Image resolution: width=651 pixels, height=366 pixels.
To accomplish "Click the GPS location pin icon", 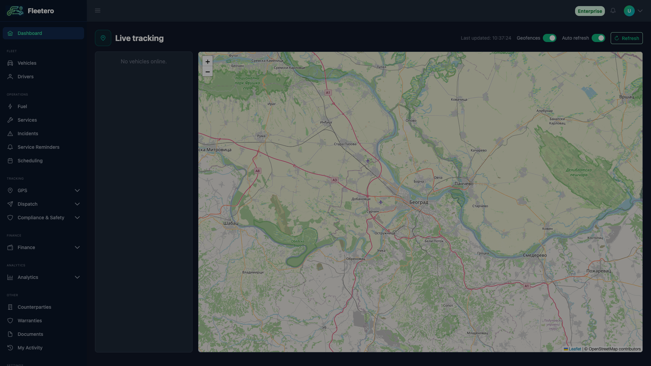I will (x=10, y=190).
